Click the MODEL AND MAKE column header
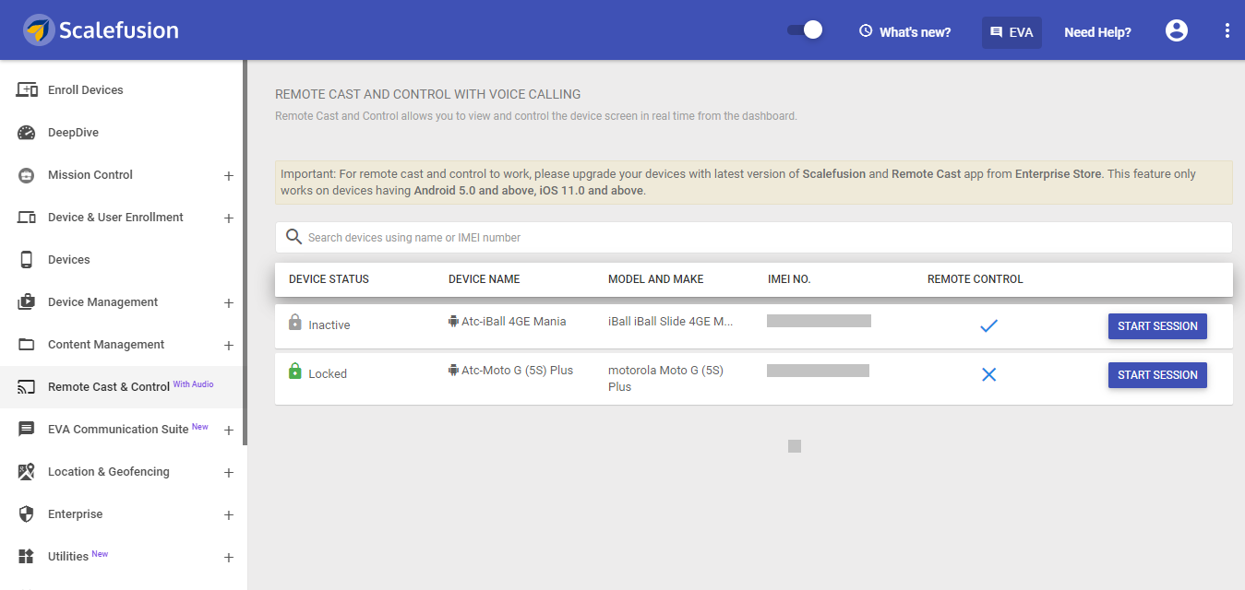 click(x=655, y=279)
